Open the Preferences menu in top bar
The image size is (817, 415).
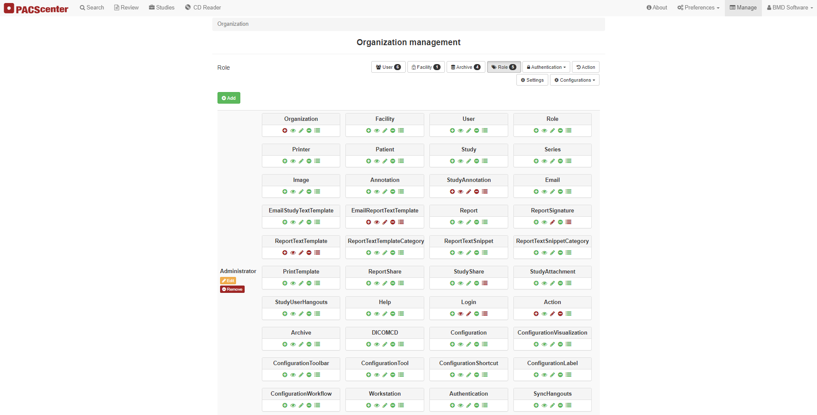(x=698, y=8)
